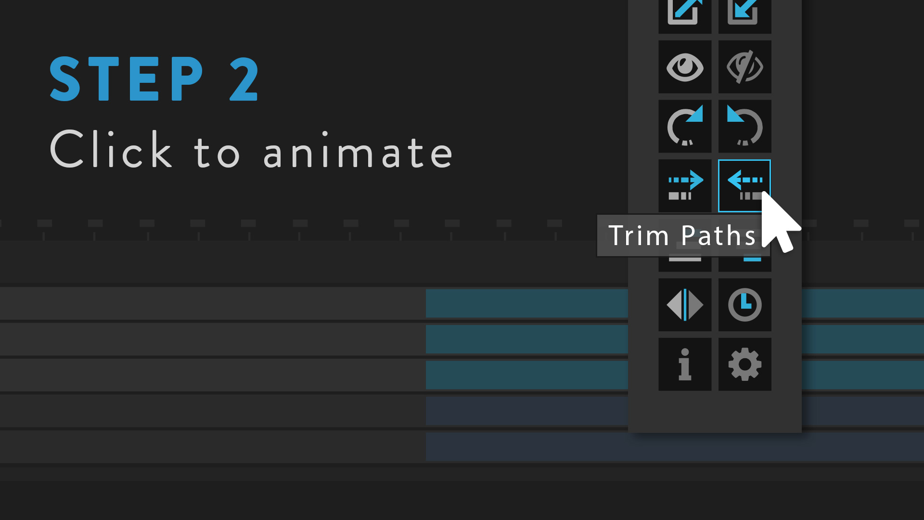Click the info icon
This screenshot has height=520, width=924.
click(x=685, y=364)
